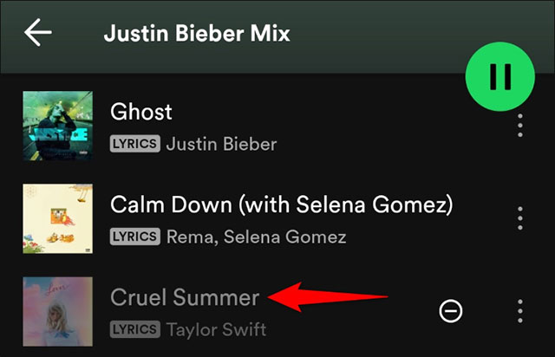Image resolution: width=555 pixels, height=357 pixels.
Task: Open more options for Cruel Summer
Action: [520, 310]
